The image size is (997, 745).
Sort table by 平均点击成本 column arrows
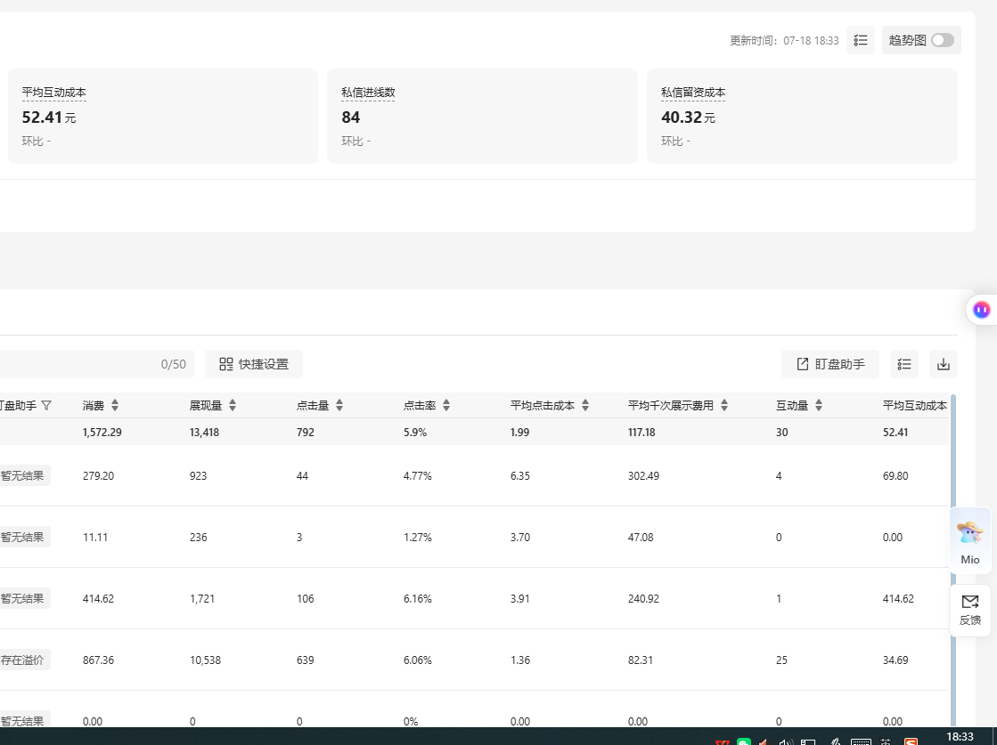tap(585, 405)
